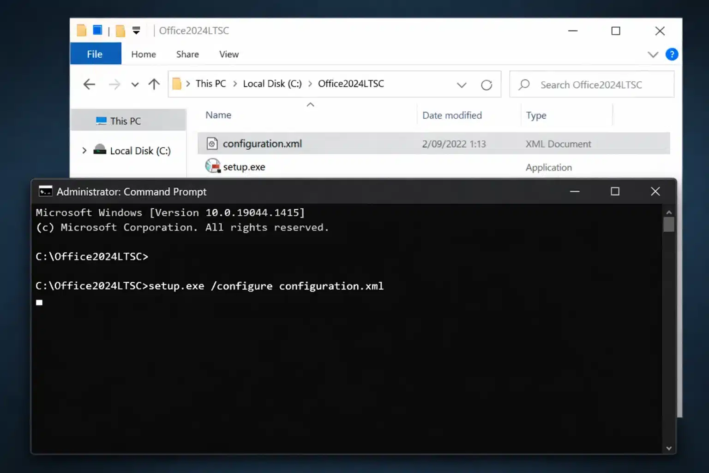Screen dimensions: 709x473
Task: Select the configuration.xml file
Action: tap(262, 144)
